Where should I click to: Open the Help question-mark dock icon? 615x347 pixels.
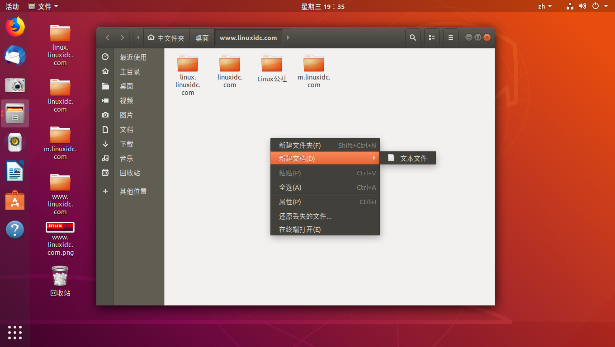coord(15,230)
